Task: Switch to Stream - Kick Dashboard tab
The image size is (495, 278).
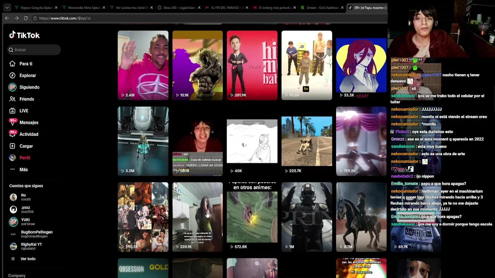Action: click(x=321, y=8)
